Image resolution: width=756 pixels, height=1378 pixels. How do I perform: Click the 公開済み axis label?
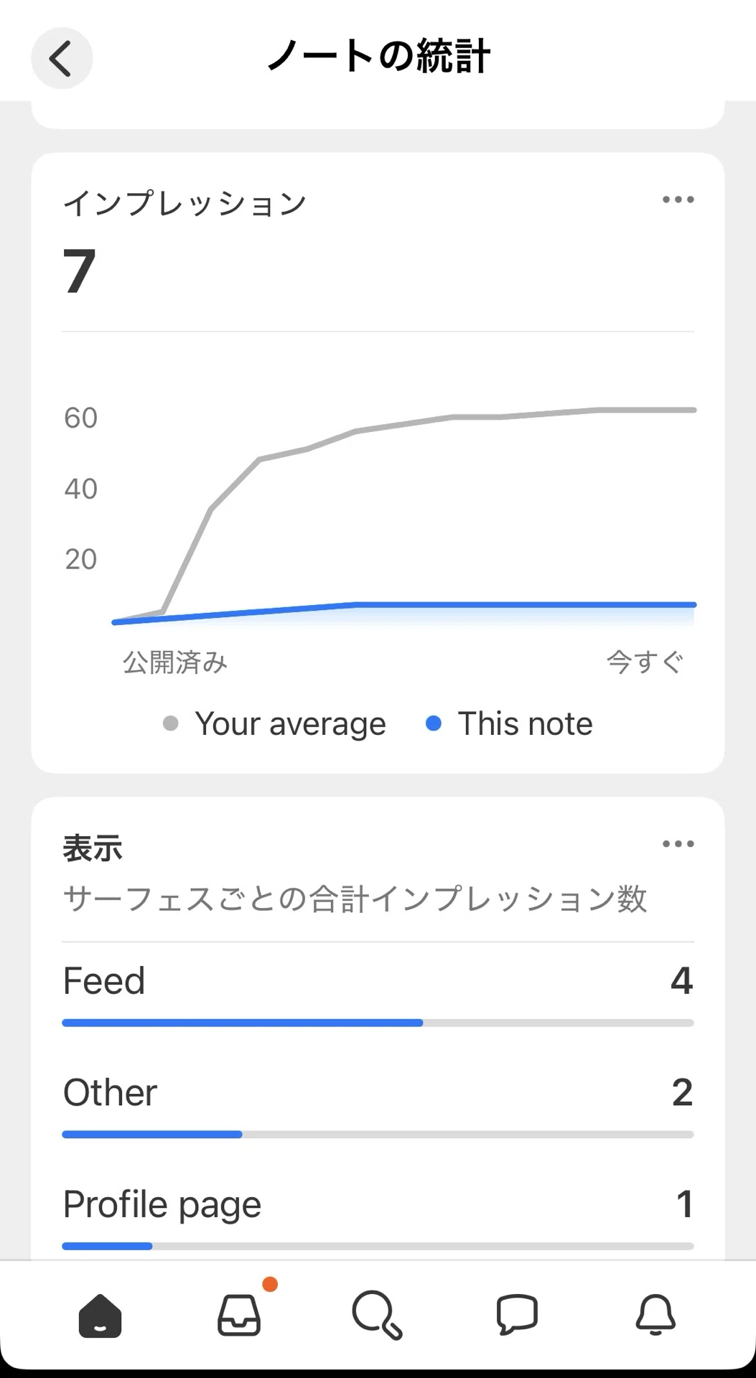[x=175, y=662]
